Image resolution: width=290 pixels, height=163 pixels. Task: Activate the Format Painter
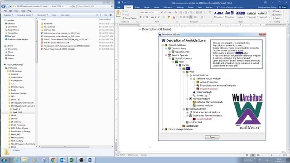click(x=129, y=18)
